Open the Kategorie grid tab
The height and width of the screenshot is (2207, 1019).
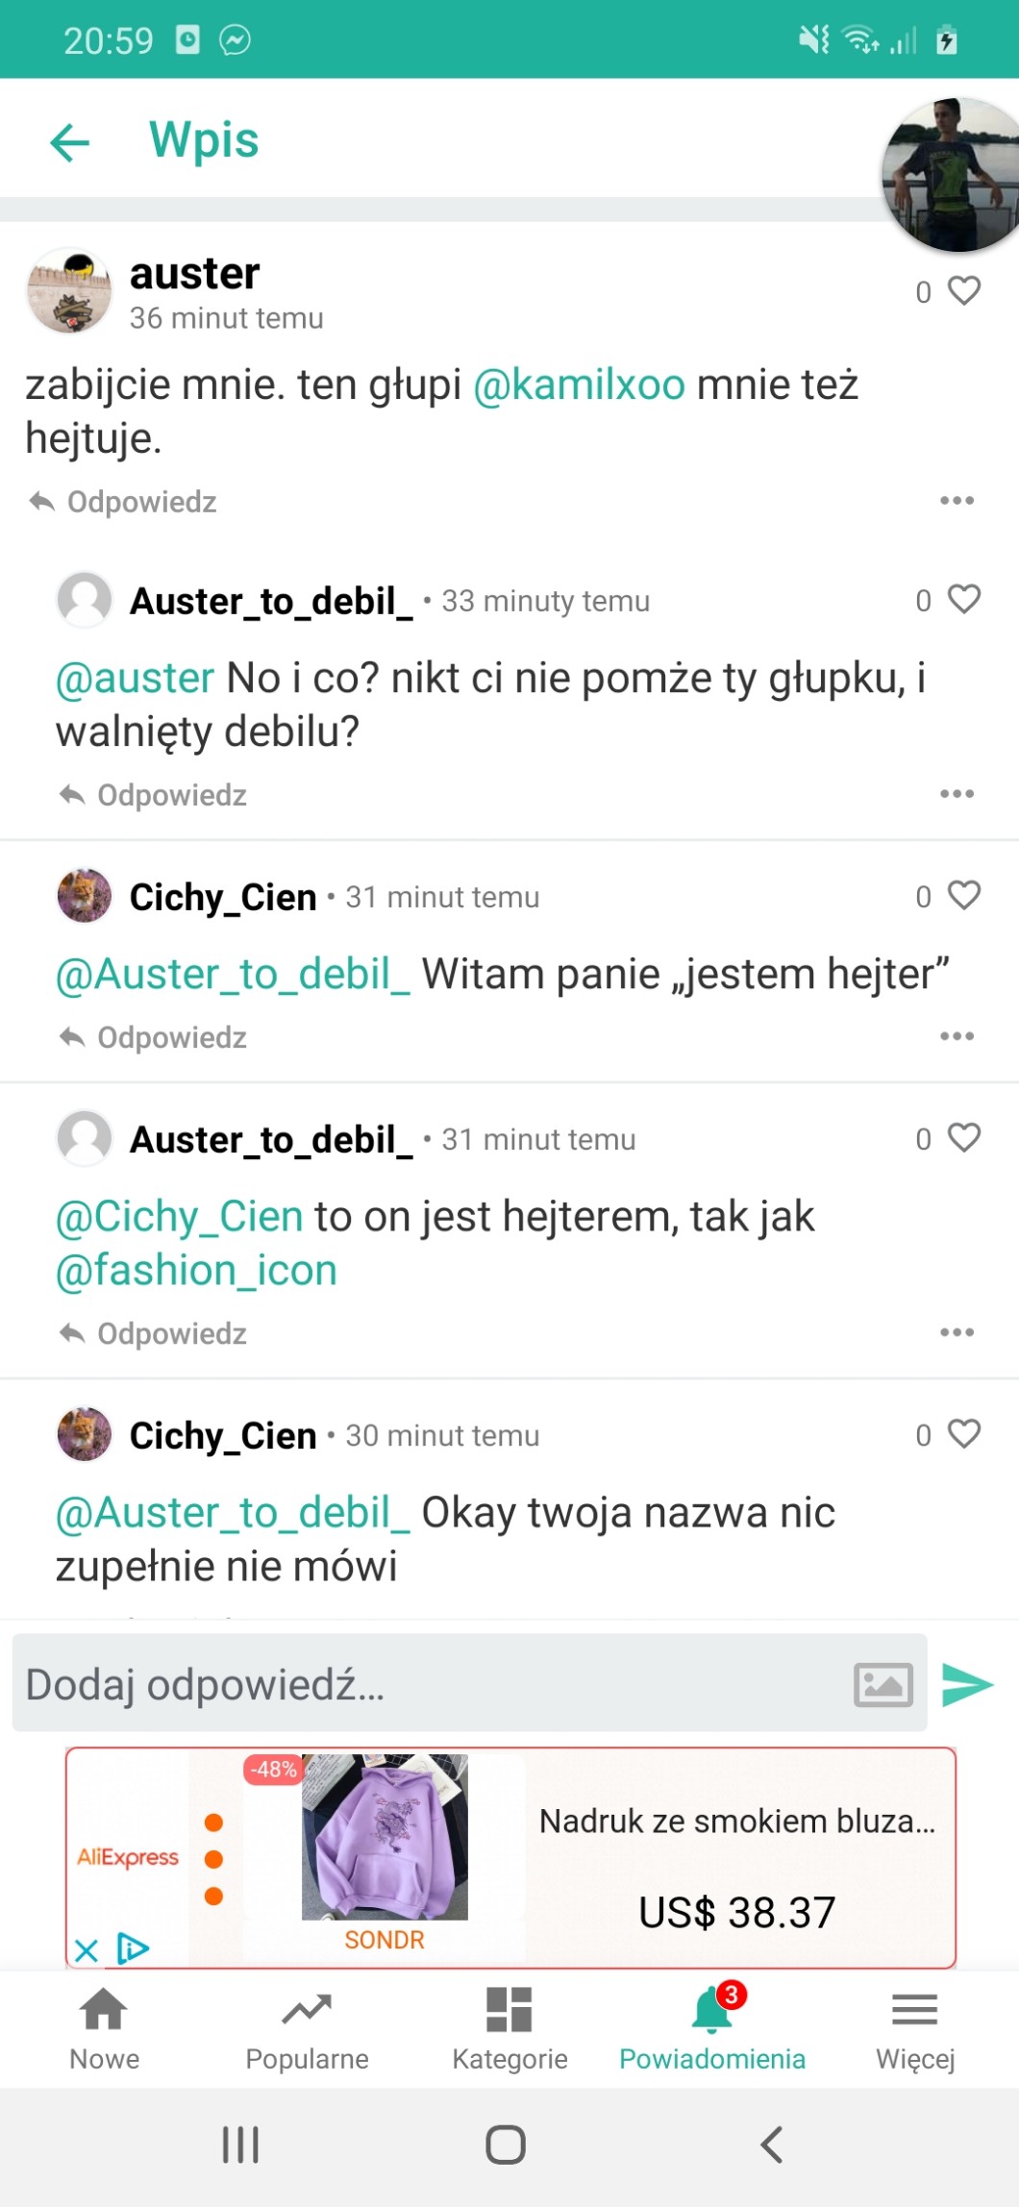(509, 2028)
